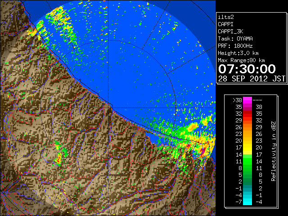Image resolution: width=288 pixels, height=216 pixels.
Task: Pick the magenta >38 dBZ legend band
Action: pyautogui.click(x=247, y=100)
